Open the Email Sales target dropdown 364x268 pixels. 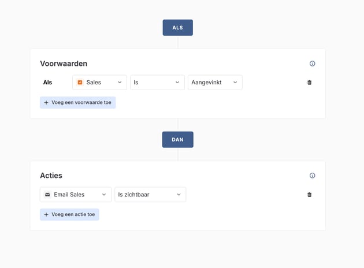[x=76, y=195]
